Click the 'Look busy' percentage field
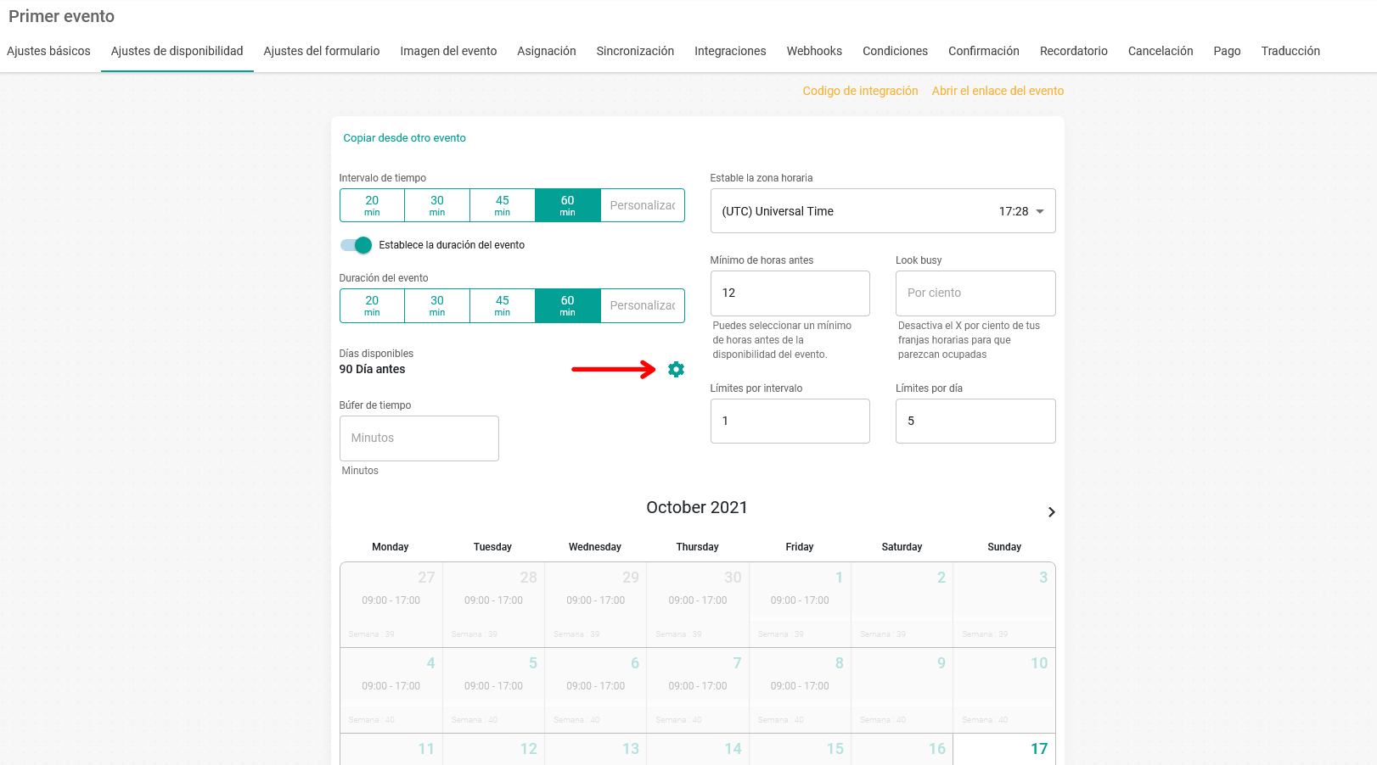 point(975,293)
